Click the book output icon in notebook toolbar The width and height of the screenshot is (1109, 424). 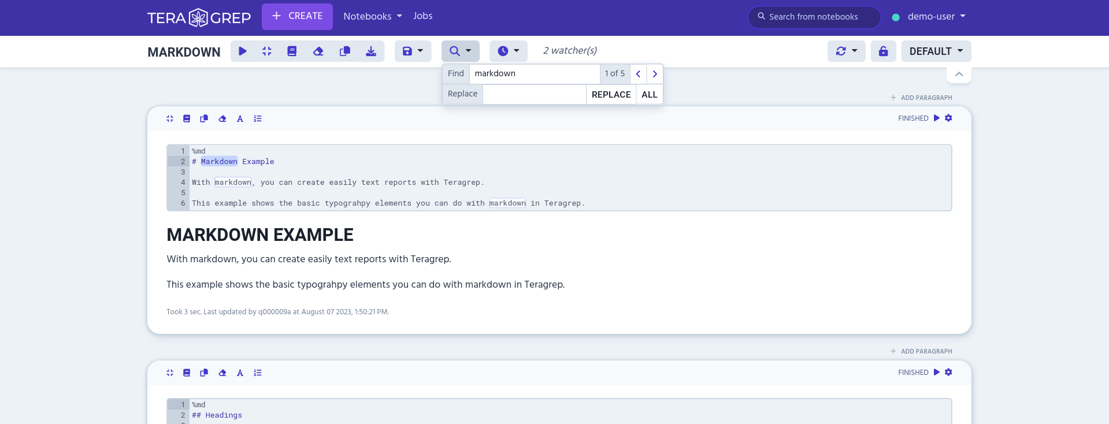pos(292,51)
